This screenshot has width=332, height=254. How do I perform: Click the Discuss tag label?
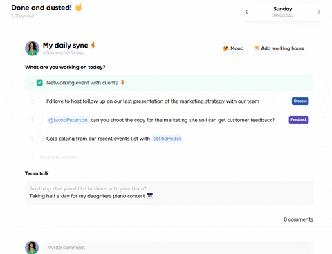click(x=300, y=101)
